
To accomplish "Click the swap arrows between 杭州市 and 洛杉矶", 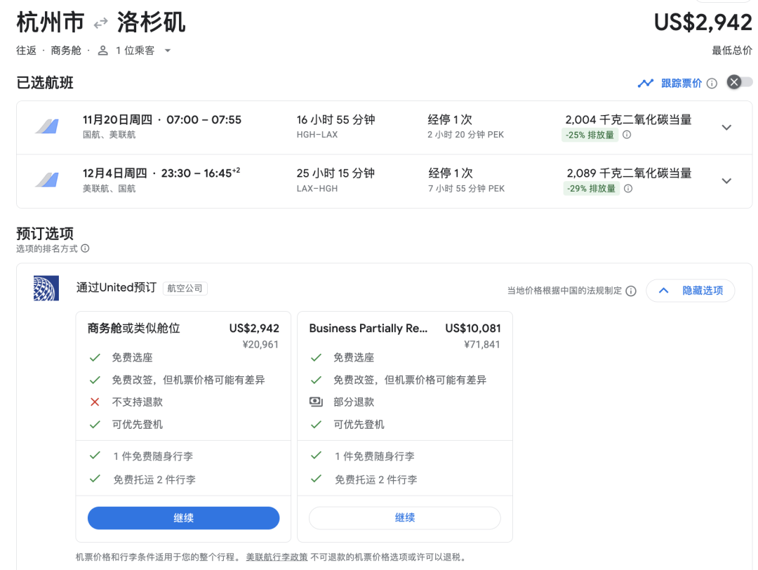I will click(101, 23).
